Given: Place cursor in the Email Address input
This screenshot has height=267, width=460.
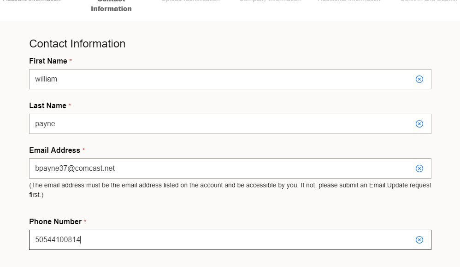Looking at the screenshot, I should tap(230, 168).
